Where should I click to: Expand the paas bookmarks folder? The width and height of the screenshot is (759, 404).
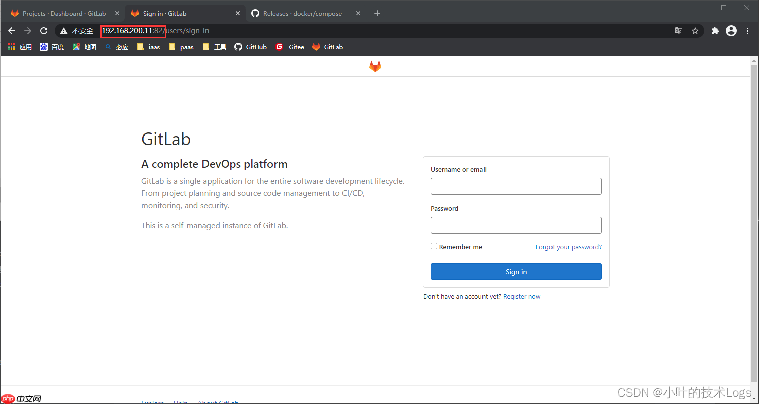(x=181, y=47)
